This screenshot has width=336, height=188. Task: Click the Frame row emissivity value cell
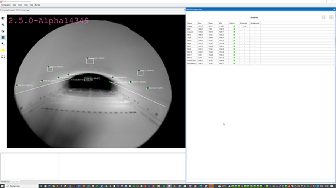click(x=244, y=26)
